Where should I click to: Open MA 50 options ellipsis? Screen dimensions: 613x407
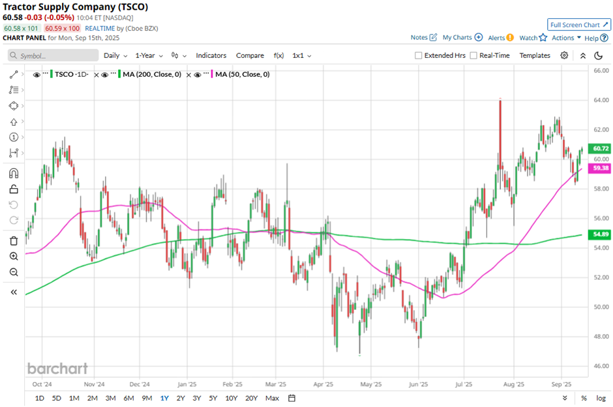click(206, 73)
